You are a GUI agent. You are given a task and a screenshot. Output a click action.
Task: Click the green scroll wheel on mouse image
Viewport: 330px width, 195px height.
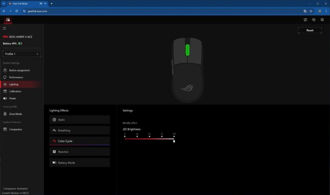[187, 50]
